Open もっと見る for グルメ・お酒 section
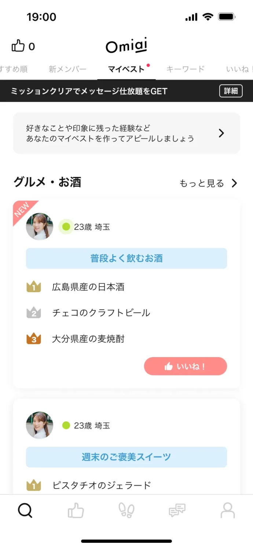 [x=201, y=183]
